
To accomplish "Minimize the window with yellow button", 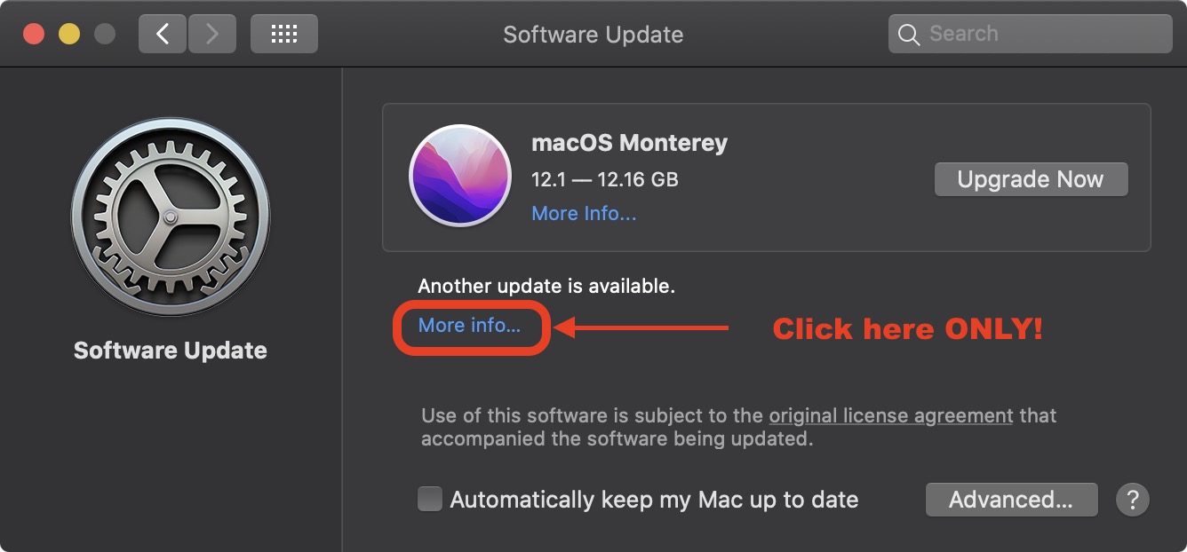I will tap(69, 35).
